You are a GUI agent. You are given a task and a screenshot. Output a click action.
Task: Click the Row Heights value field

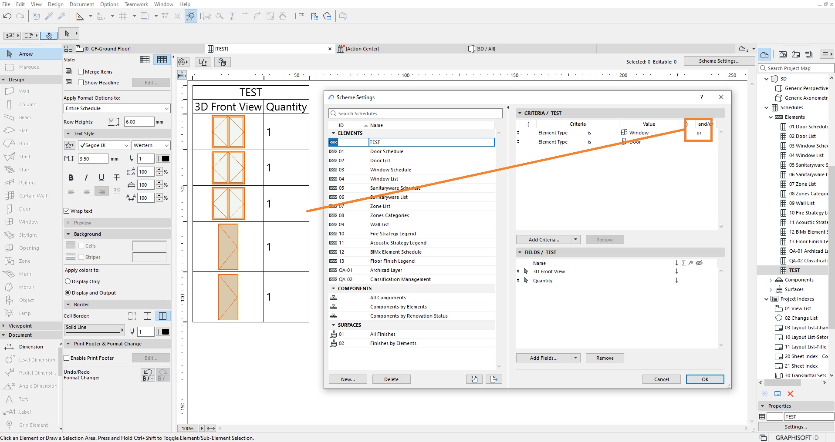(139, 122)
